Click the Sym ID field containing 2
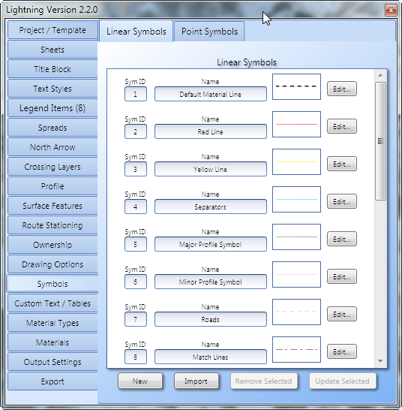The width and height of the screenshot is (402, 410). 136,131
